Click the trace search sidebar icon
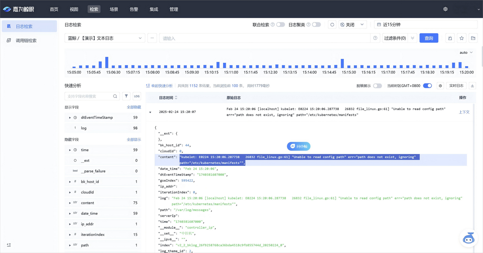 (x=9, y=40)
